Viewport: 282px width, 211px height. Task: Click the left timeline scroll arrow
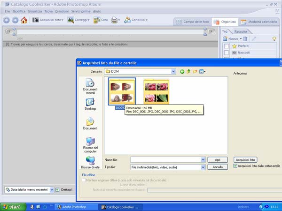point(8,31)
